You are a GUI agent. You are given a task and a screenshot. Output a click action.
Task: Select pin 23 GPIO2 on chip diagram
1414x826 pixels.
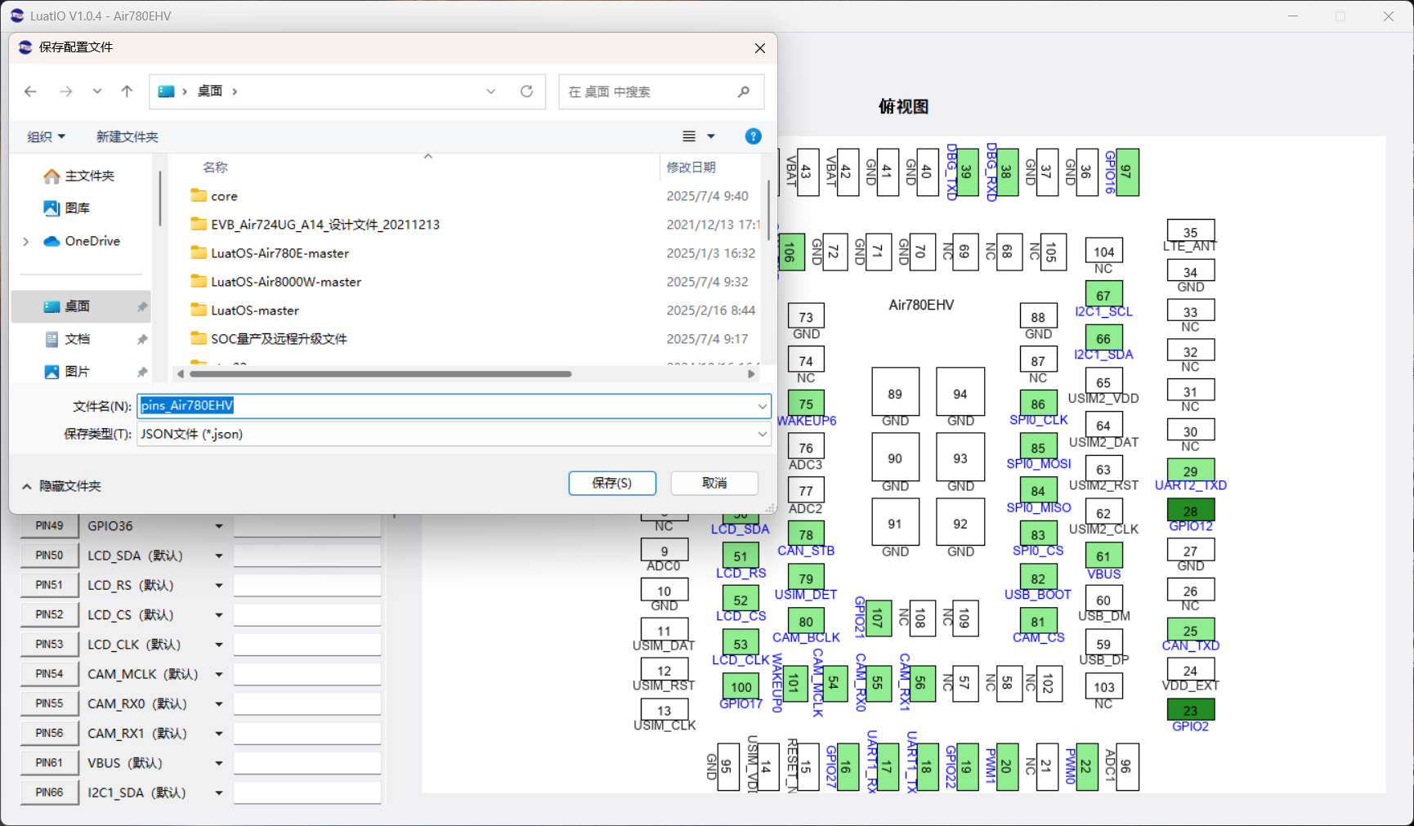coord(1190,710)
